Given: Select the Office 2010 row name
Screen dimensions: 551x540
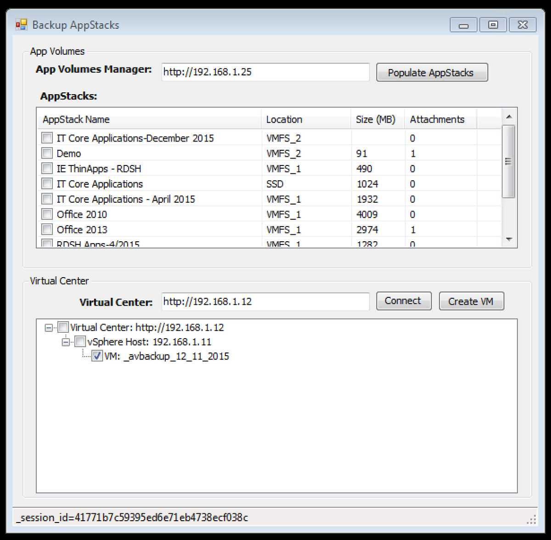Looking at the screenshot, I should click(x=82, y=215).
